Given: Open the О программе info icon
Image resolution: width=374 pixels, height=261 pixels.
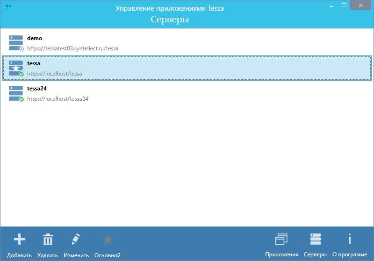Looking at the screenshot, I should pos(349,239).
